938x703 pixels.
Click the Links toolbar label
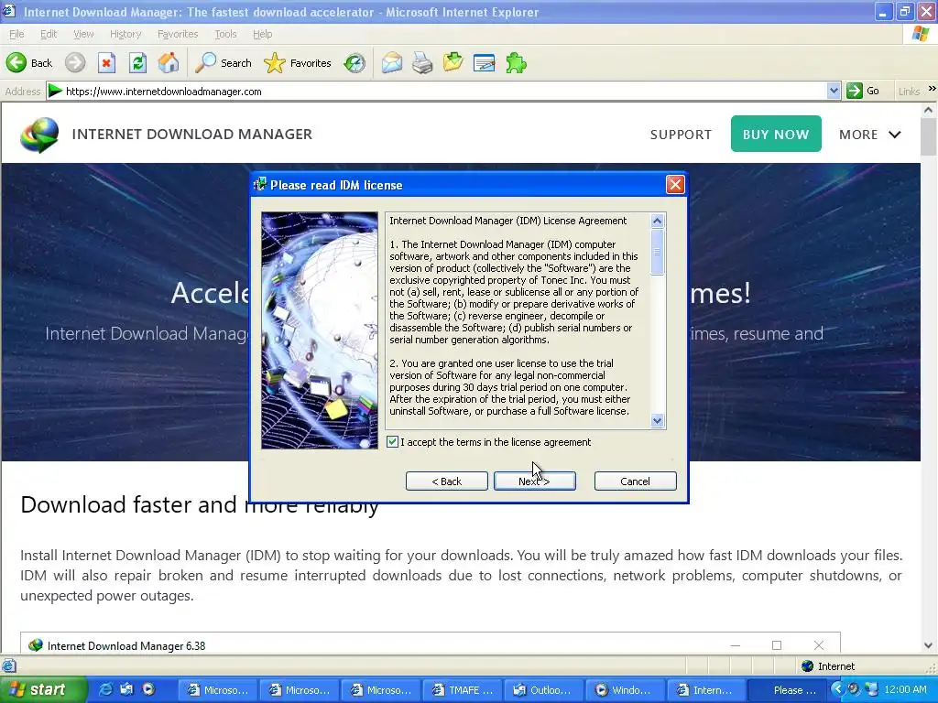click(x=909, y=92)
